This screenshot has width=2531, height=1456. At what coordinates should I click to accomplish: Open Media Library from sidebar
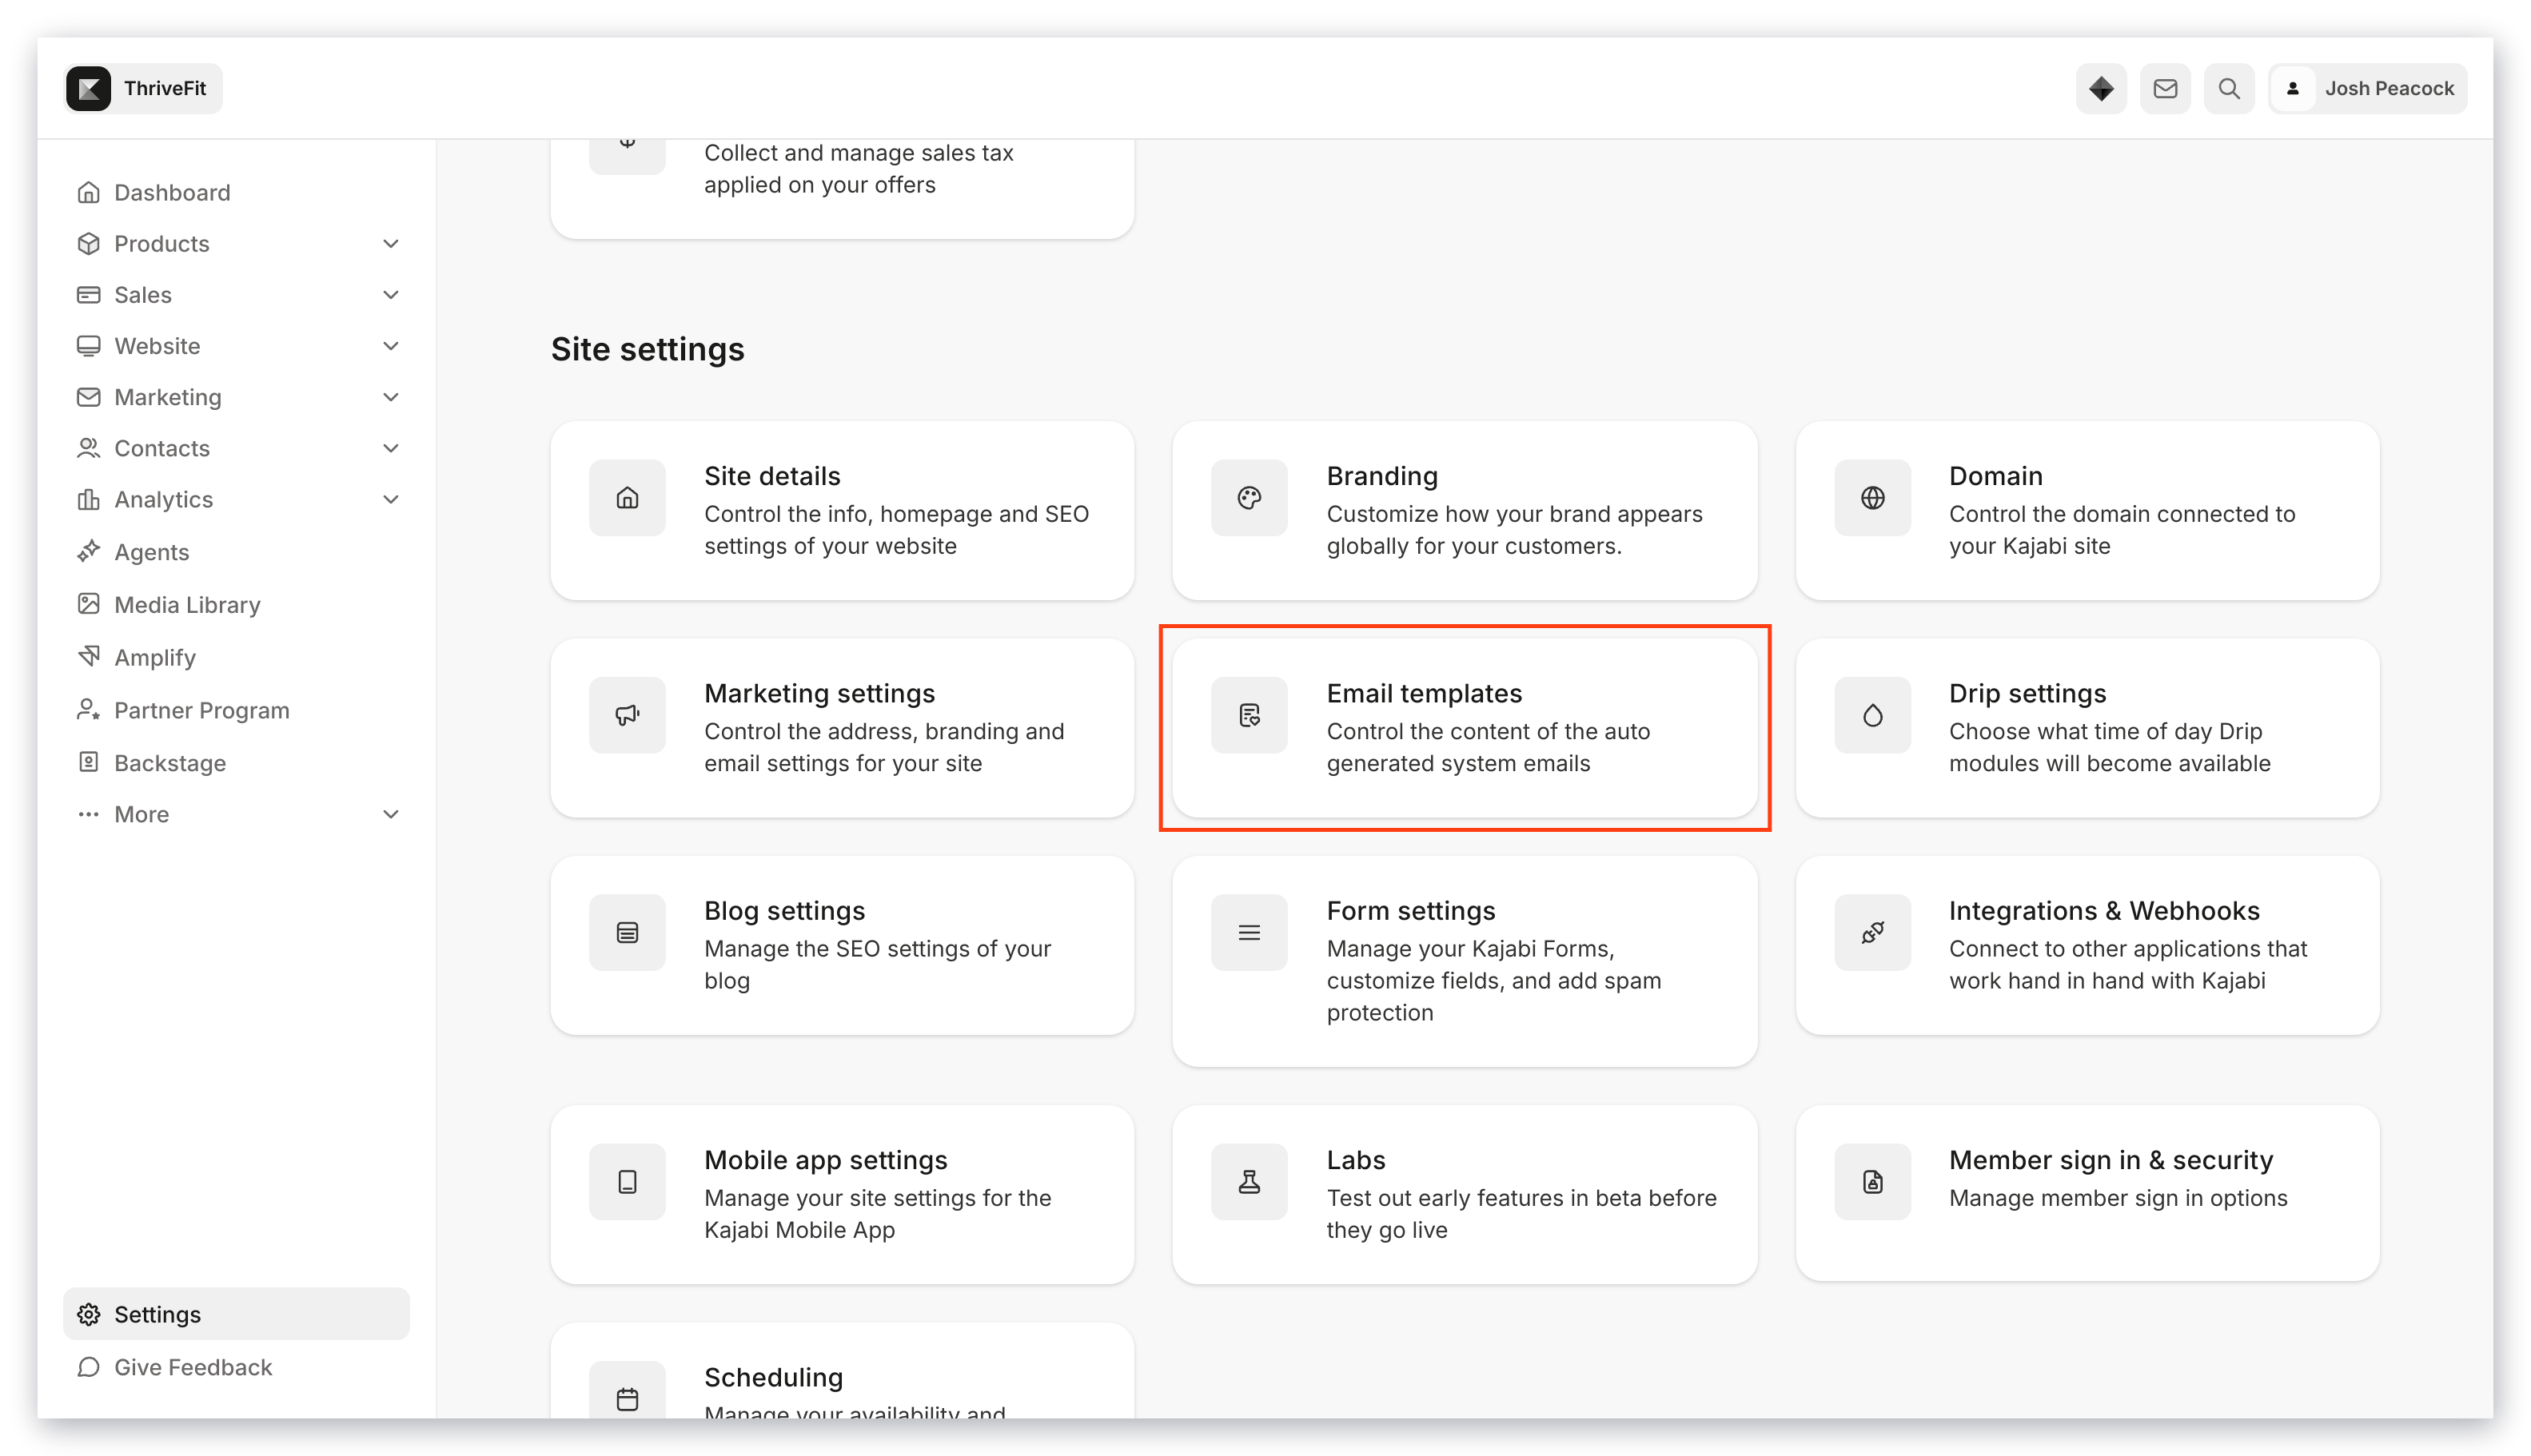pyautogui.click(x=187, y=605)
